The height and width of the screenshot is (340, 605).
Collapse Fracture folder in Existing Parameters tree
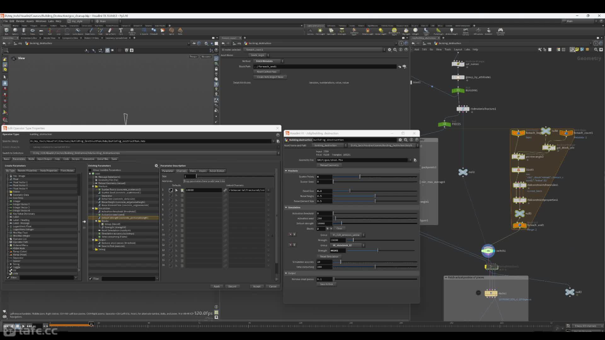coord(93,186)
